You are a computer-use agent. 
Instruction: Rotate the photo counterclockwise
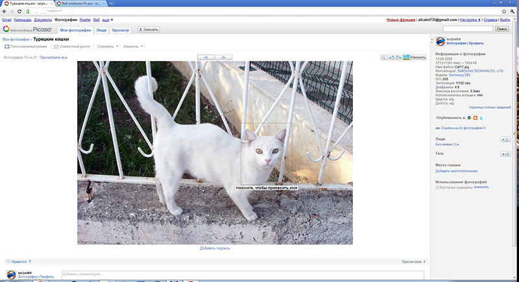coord(391,57)
